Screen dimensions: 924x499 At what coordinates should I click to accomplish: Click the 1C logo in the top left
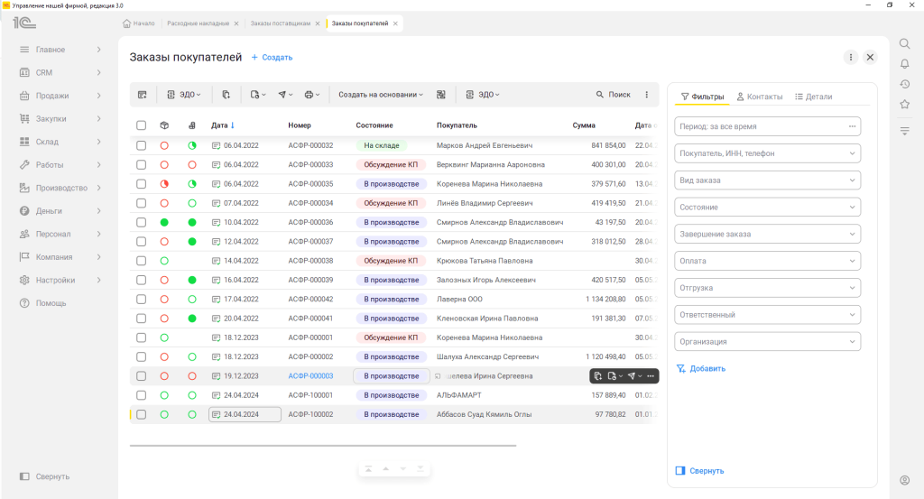click(x=24, y=23)
